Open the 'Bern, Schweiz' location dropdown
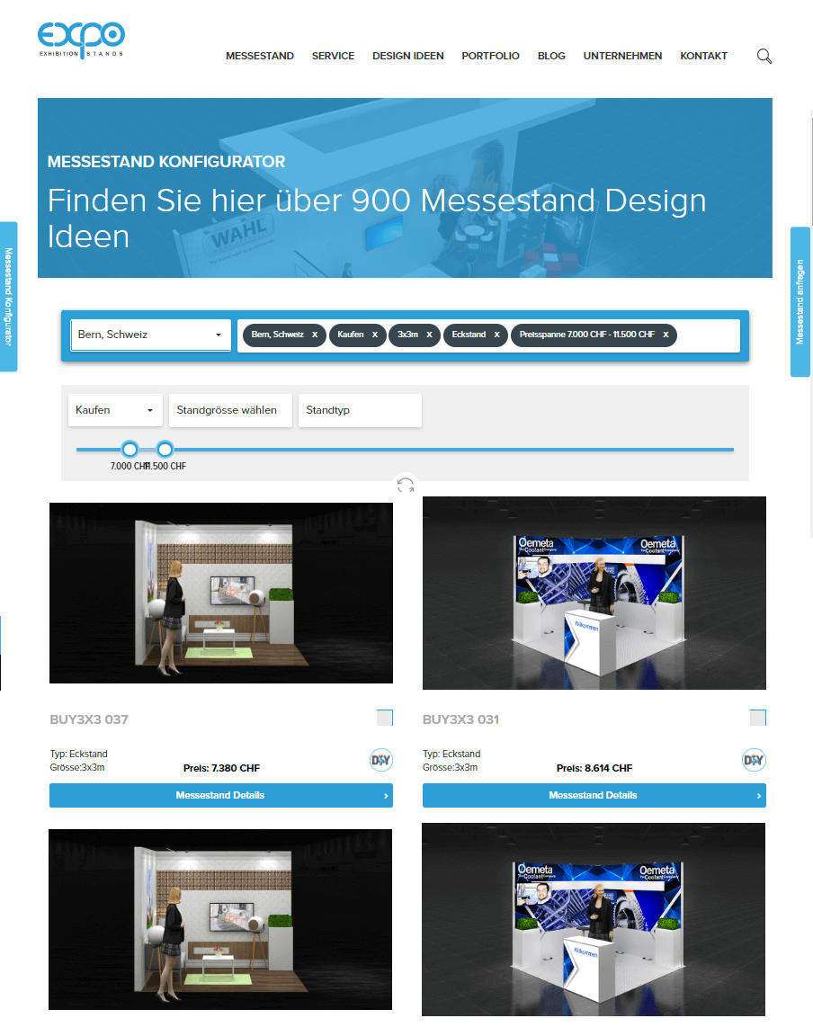 (150, 335)
